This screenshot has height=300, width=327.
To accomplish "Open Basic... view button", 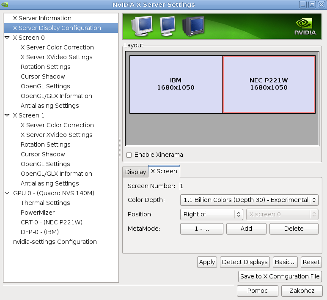I will pyautogui.click(x=285, y=262).
